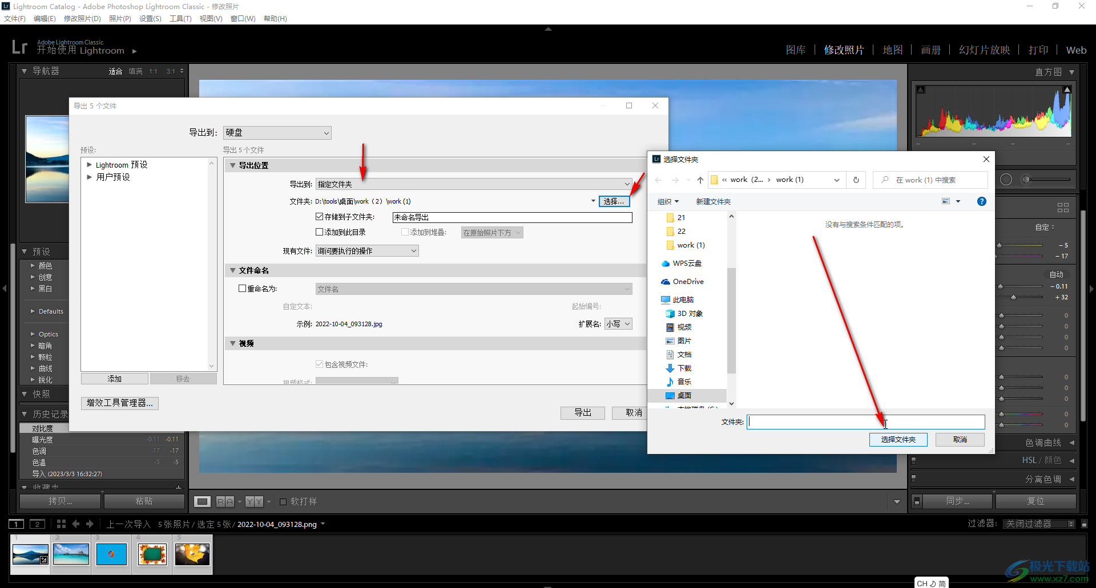Enable 添加到此目录 checkbox
This screenshot has width=1096, height=588.
click(320, 232)
